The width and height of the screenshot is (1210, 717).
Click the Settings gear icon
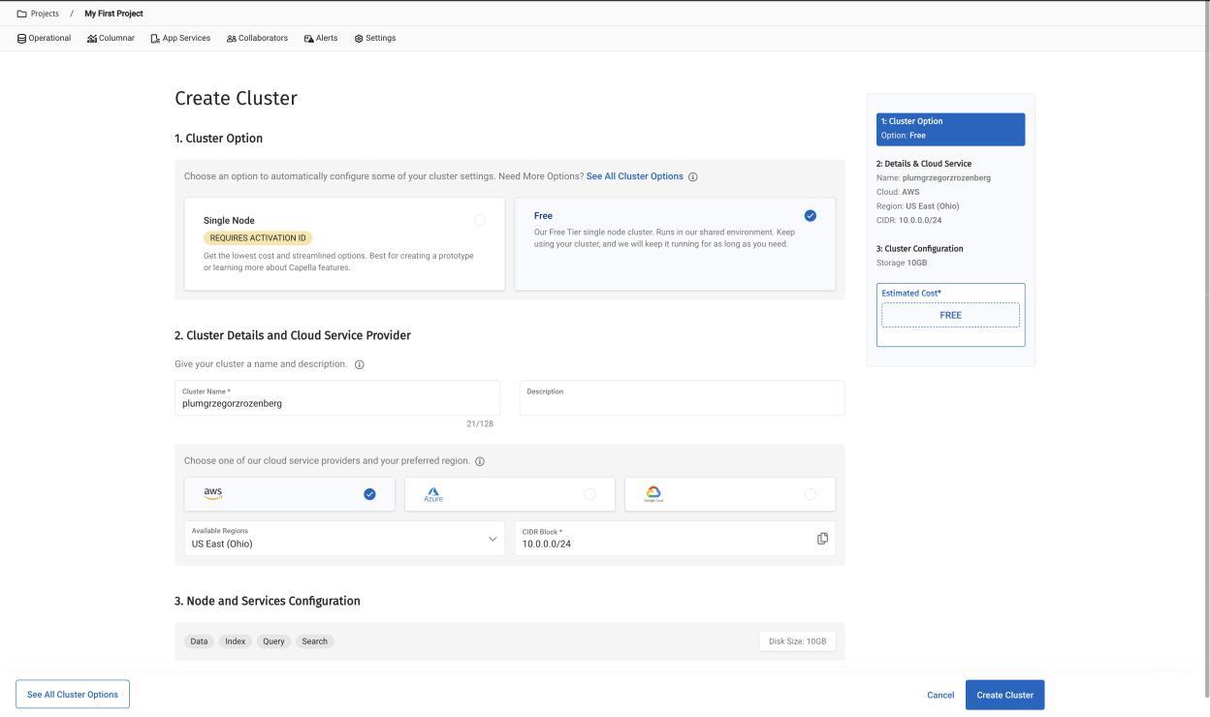359,39
